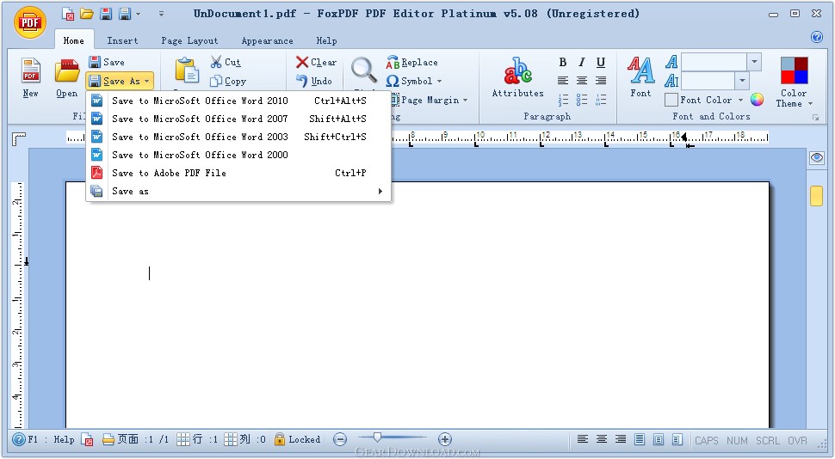Click the Save floppy icon in quick access bar

pyautogui.click(x=106, y=14)
